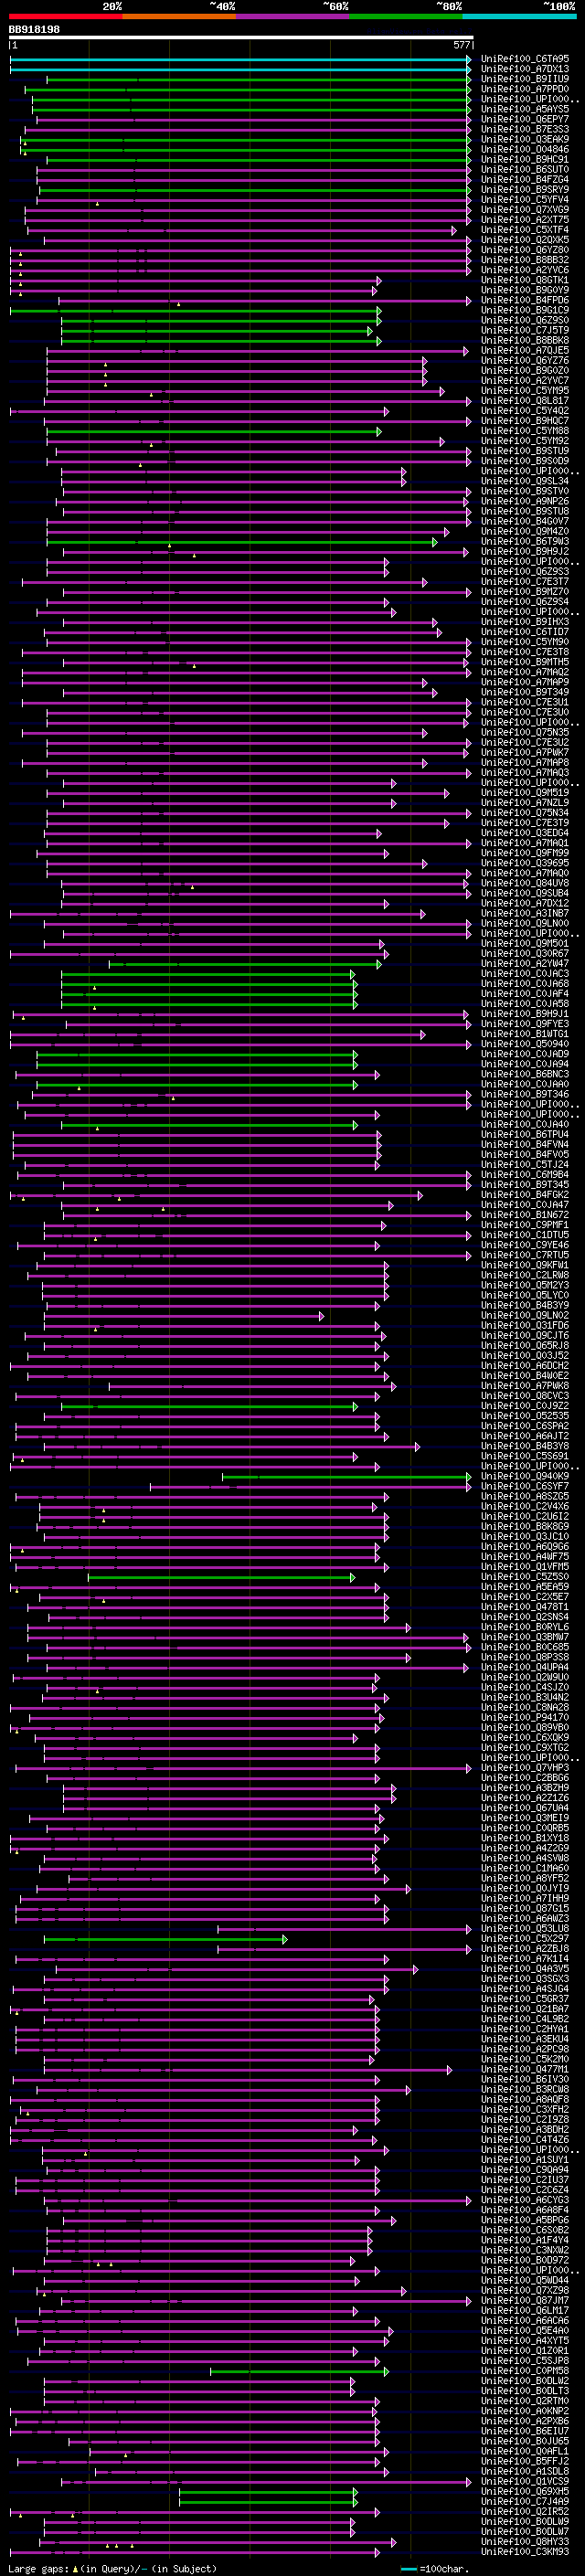Screen dimensions: 585x2576
Task: Open the UniRef100_Q940K9 entry
Action: pos(525,1476)
